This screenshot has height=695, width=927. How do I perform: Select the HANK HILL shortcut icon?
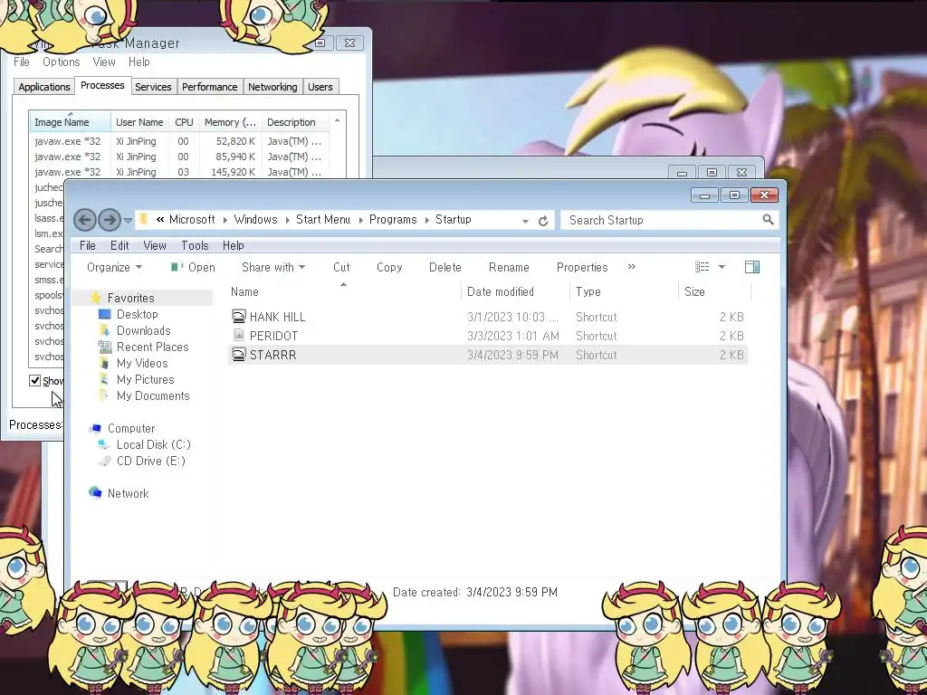tap(238, 316)
